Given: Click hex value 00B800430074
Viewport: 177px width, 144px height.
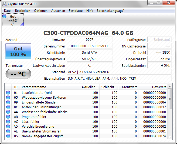Looking at the screenshot, I should [155, 136].
